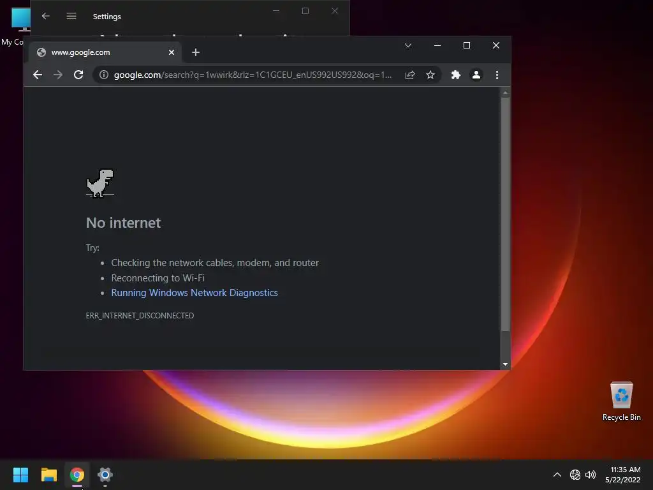653x490 pixels.
Task: Open Running Windows Network Diagnostics link
Action: coord(194,293)
